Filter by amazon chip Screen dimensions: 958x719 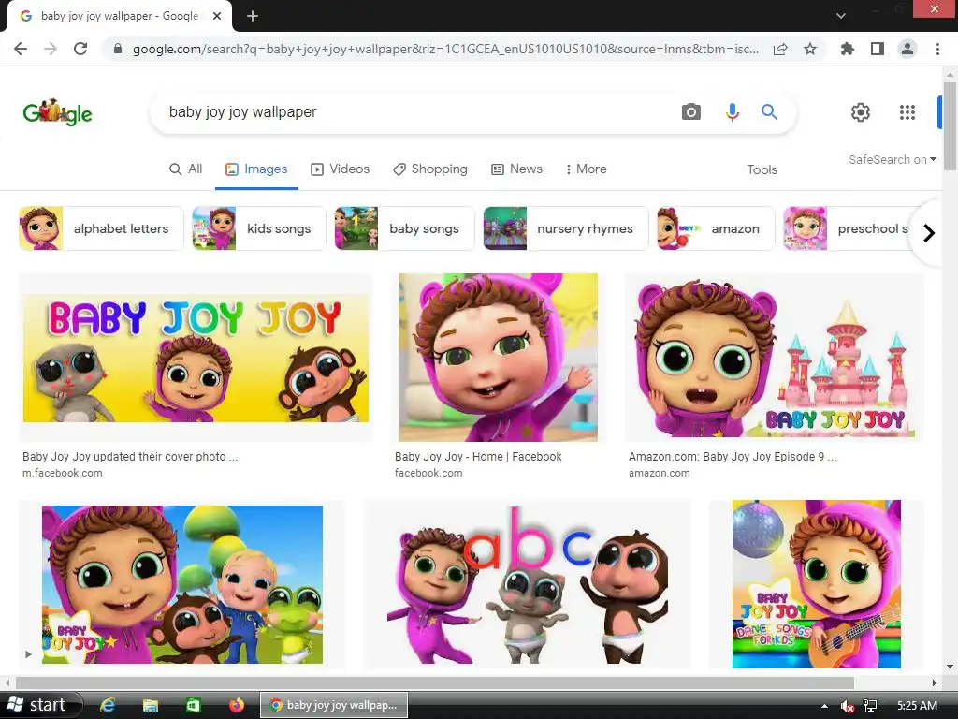click(716, 228)
